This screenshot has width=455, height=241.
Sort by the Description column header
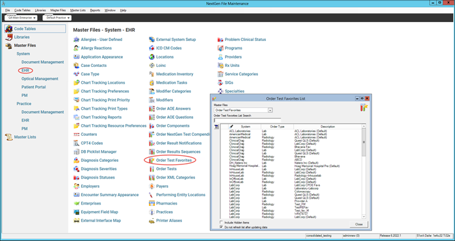[x=328, y=127]
